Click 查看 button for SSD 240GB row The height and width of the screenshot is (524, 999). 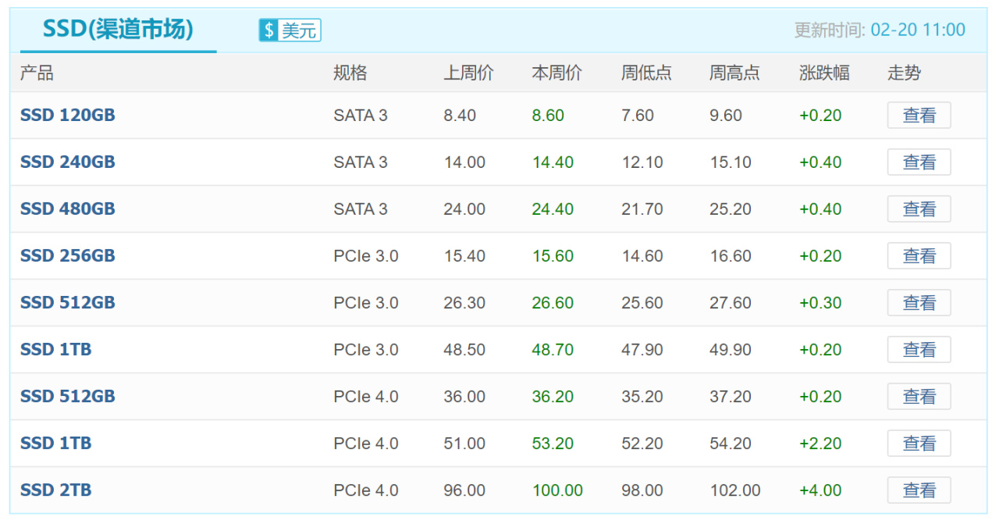(x=919, y=162)
